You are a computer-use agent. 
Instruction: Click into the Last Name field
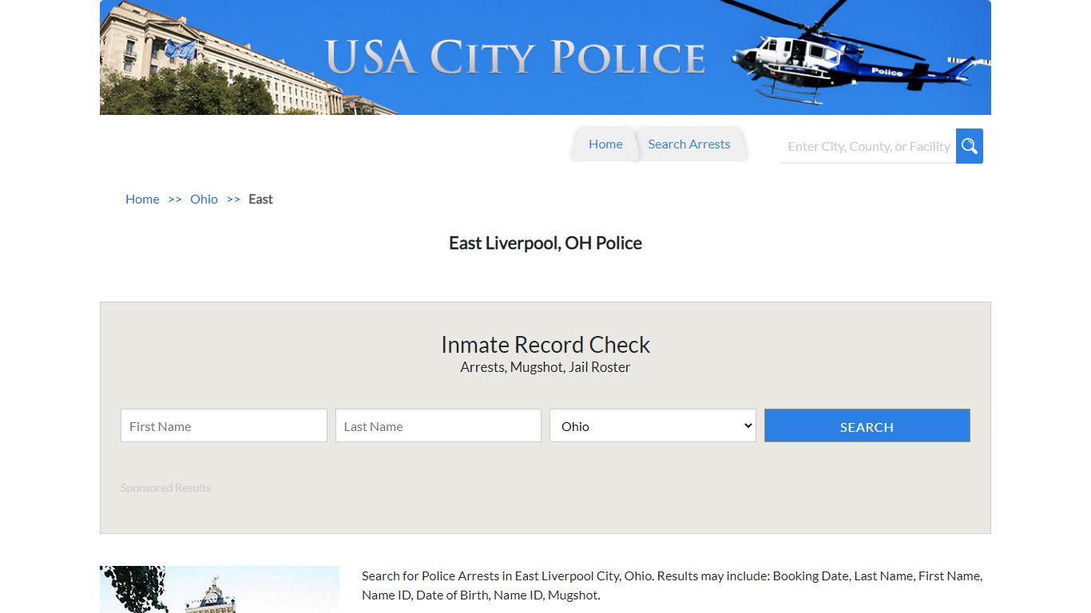coord(438,425)
